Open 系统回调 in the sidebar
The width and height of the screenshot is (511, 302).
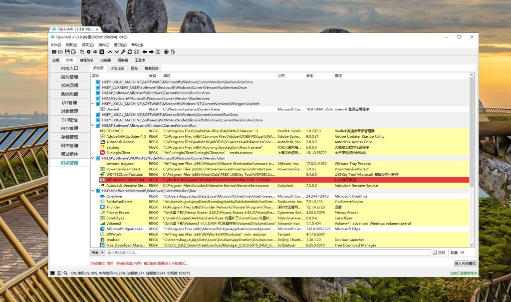coord(69,85)
